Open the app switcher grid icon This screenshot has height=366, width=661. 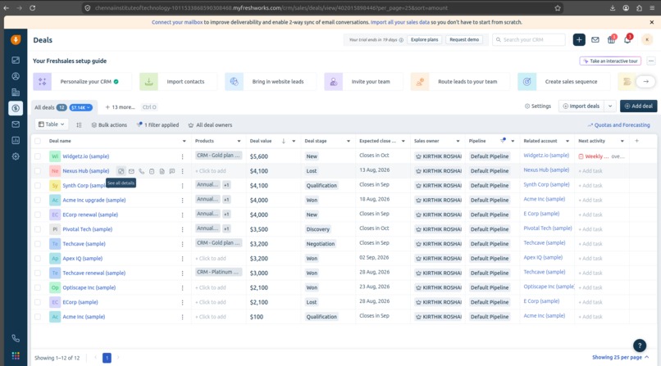[x=16, y=356]
